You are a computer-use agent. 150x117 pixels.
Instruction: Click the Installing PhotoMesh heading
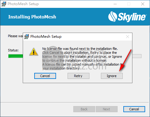click(x=32, y=17)
